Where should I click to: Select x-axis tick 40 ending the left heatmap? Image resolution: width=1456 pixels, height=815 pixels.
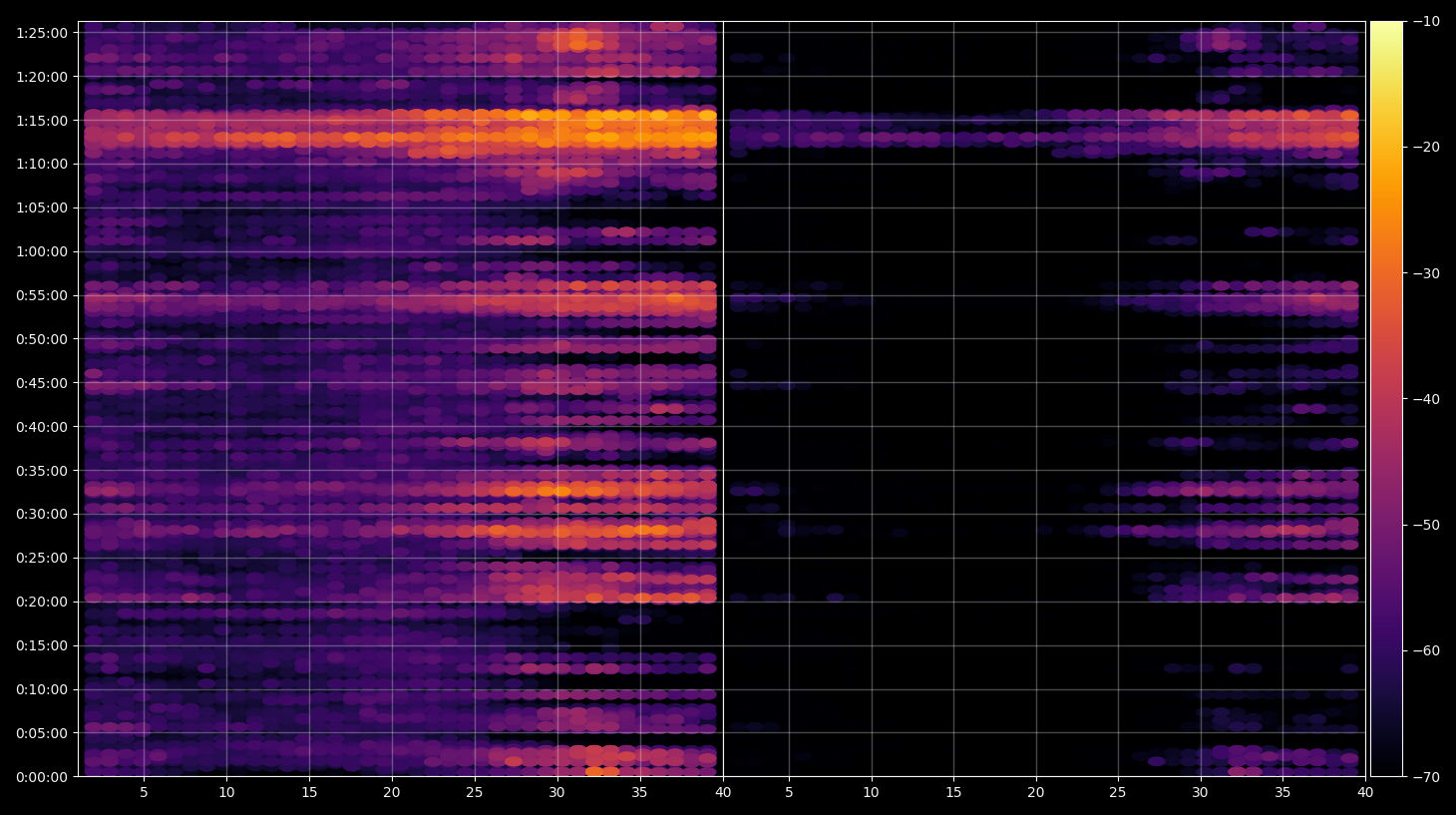723,793
